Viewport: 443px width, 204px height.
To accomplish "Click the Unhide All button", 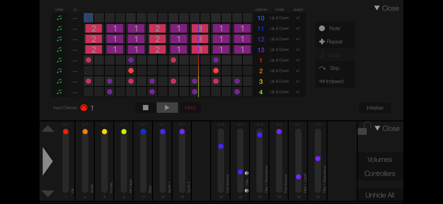I will (x=380, y=195).
